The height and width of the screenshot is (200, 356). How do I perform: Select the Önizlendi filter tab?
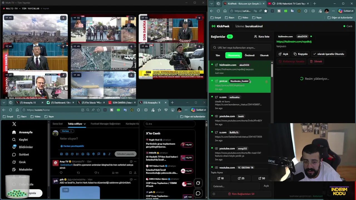(249, 55)
